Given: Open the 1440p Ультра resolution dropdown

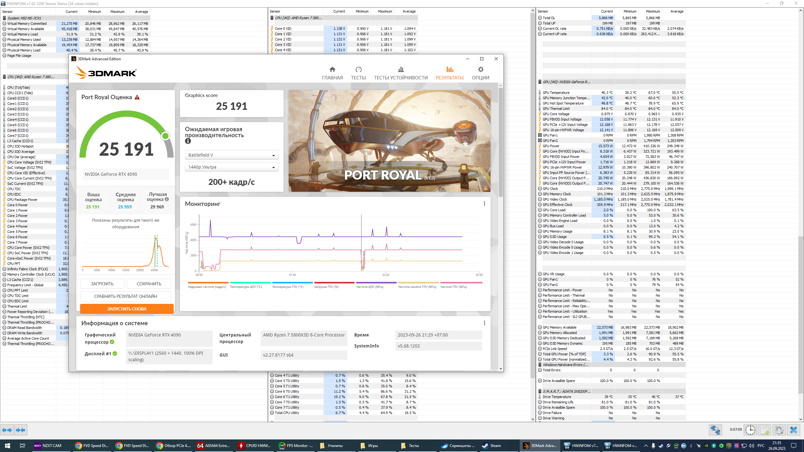Looking at the screenshot, I should 231,167.
